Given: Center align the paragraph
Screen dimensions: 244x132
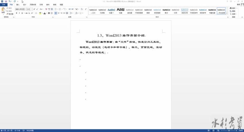Looking at the screenshot, I should [59, 13].
